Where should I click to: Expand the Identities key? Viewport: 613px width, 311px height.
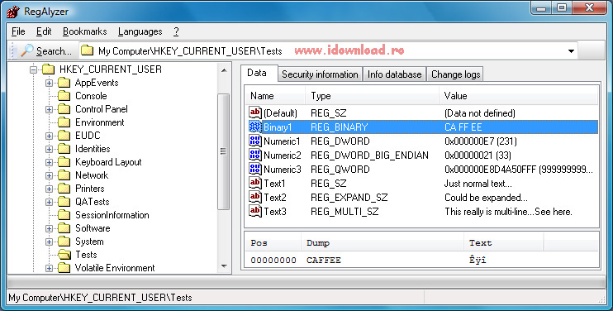[50, 150]
